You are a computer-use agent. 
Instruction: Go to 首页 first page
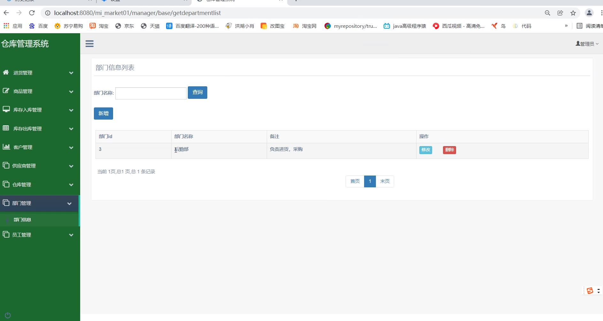click(x=355, y=181)
